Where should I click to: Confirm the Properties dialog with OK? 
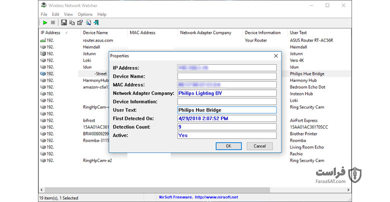tap(228, 146)
